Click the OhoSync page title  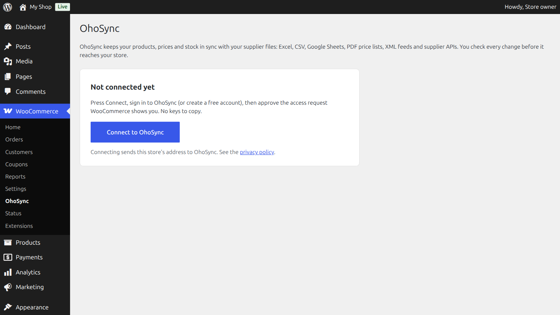pos(100,28)
